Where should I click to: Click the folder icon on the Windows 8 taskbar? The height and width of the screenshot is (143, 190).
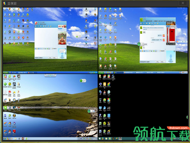point(106,139)
